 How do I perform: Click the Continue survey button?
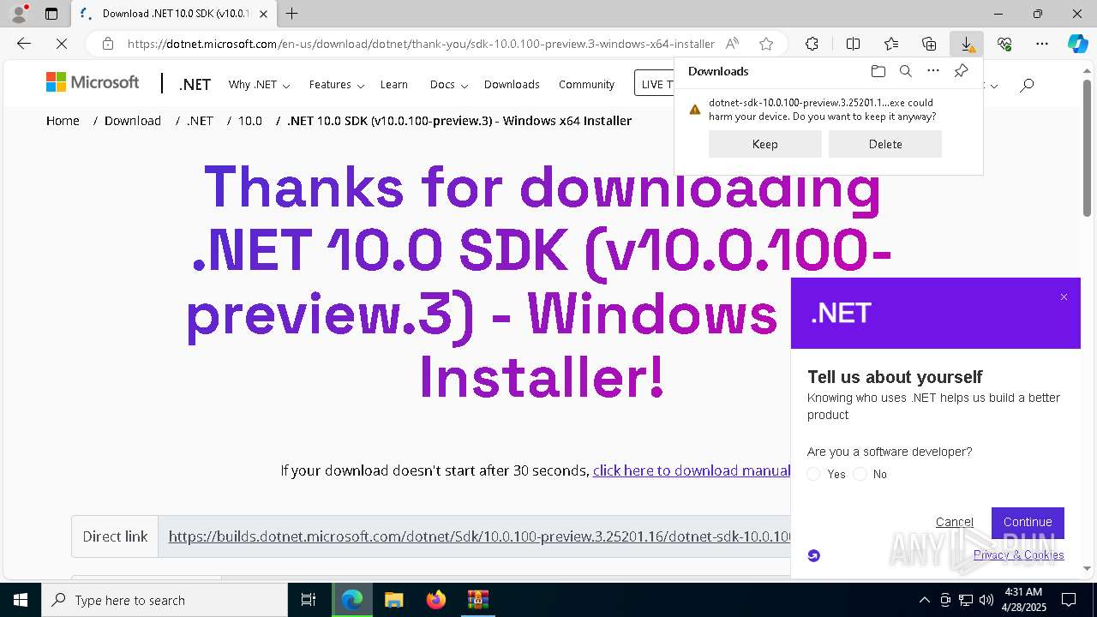(1028, 523)
